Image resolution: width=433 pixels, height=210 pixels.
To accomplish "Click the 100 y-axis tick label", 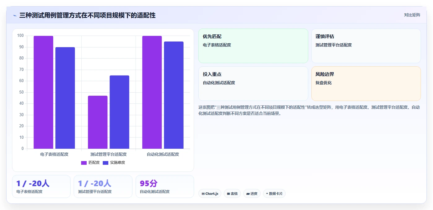I will tap(20, 36).
